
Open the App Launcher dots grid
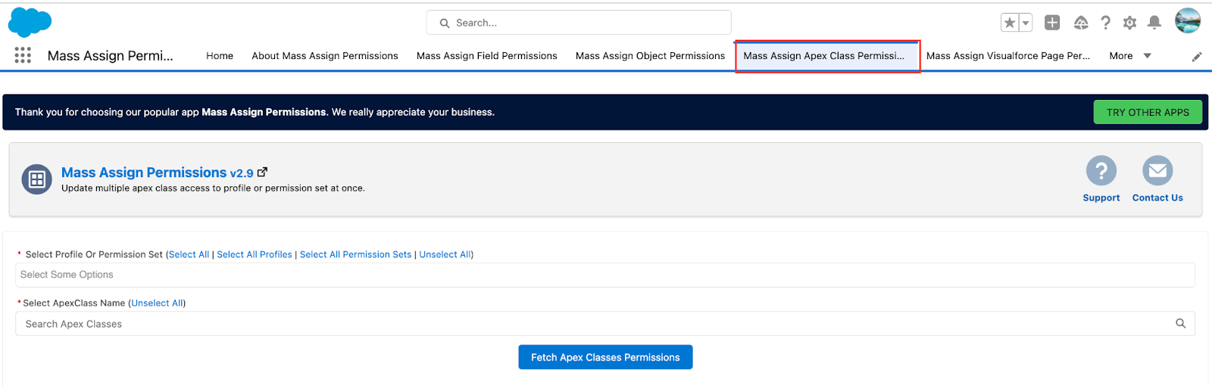[x=23, y=55]
